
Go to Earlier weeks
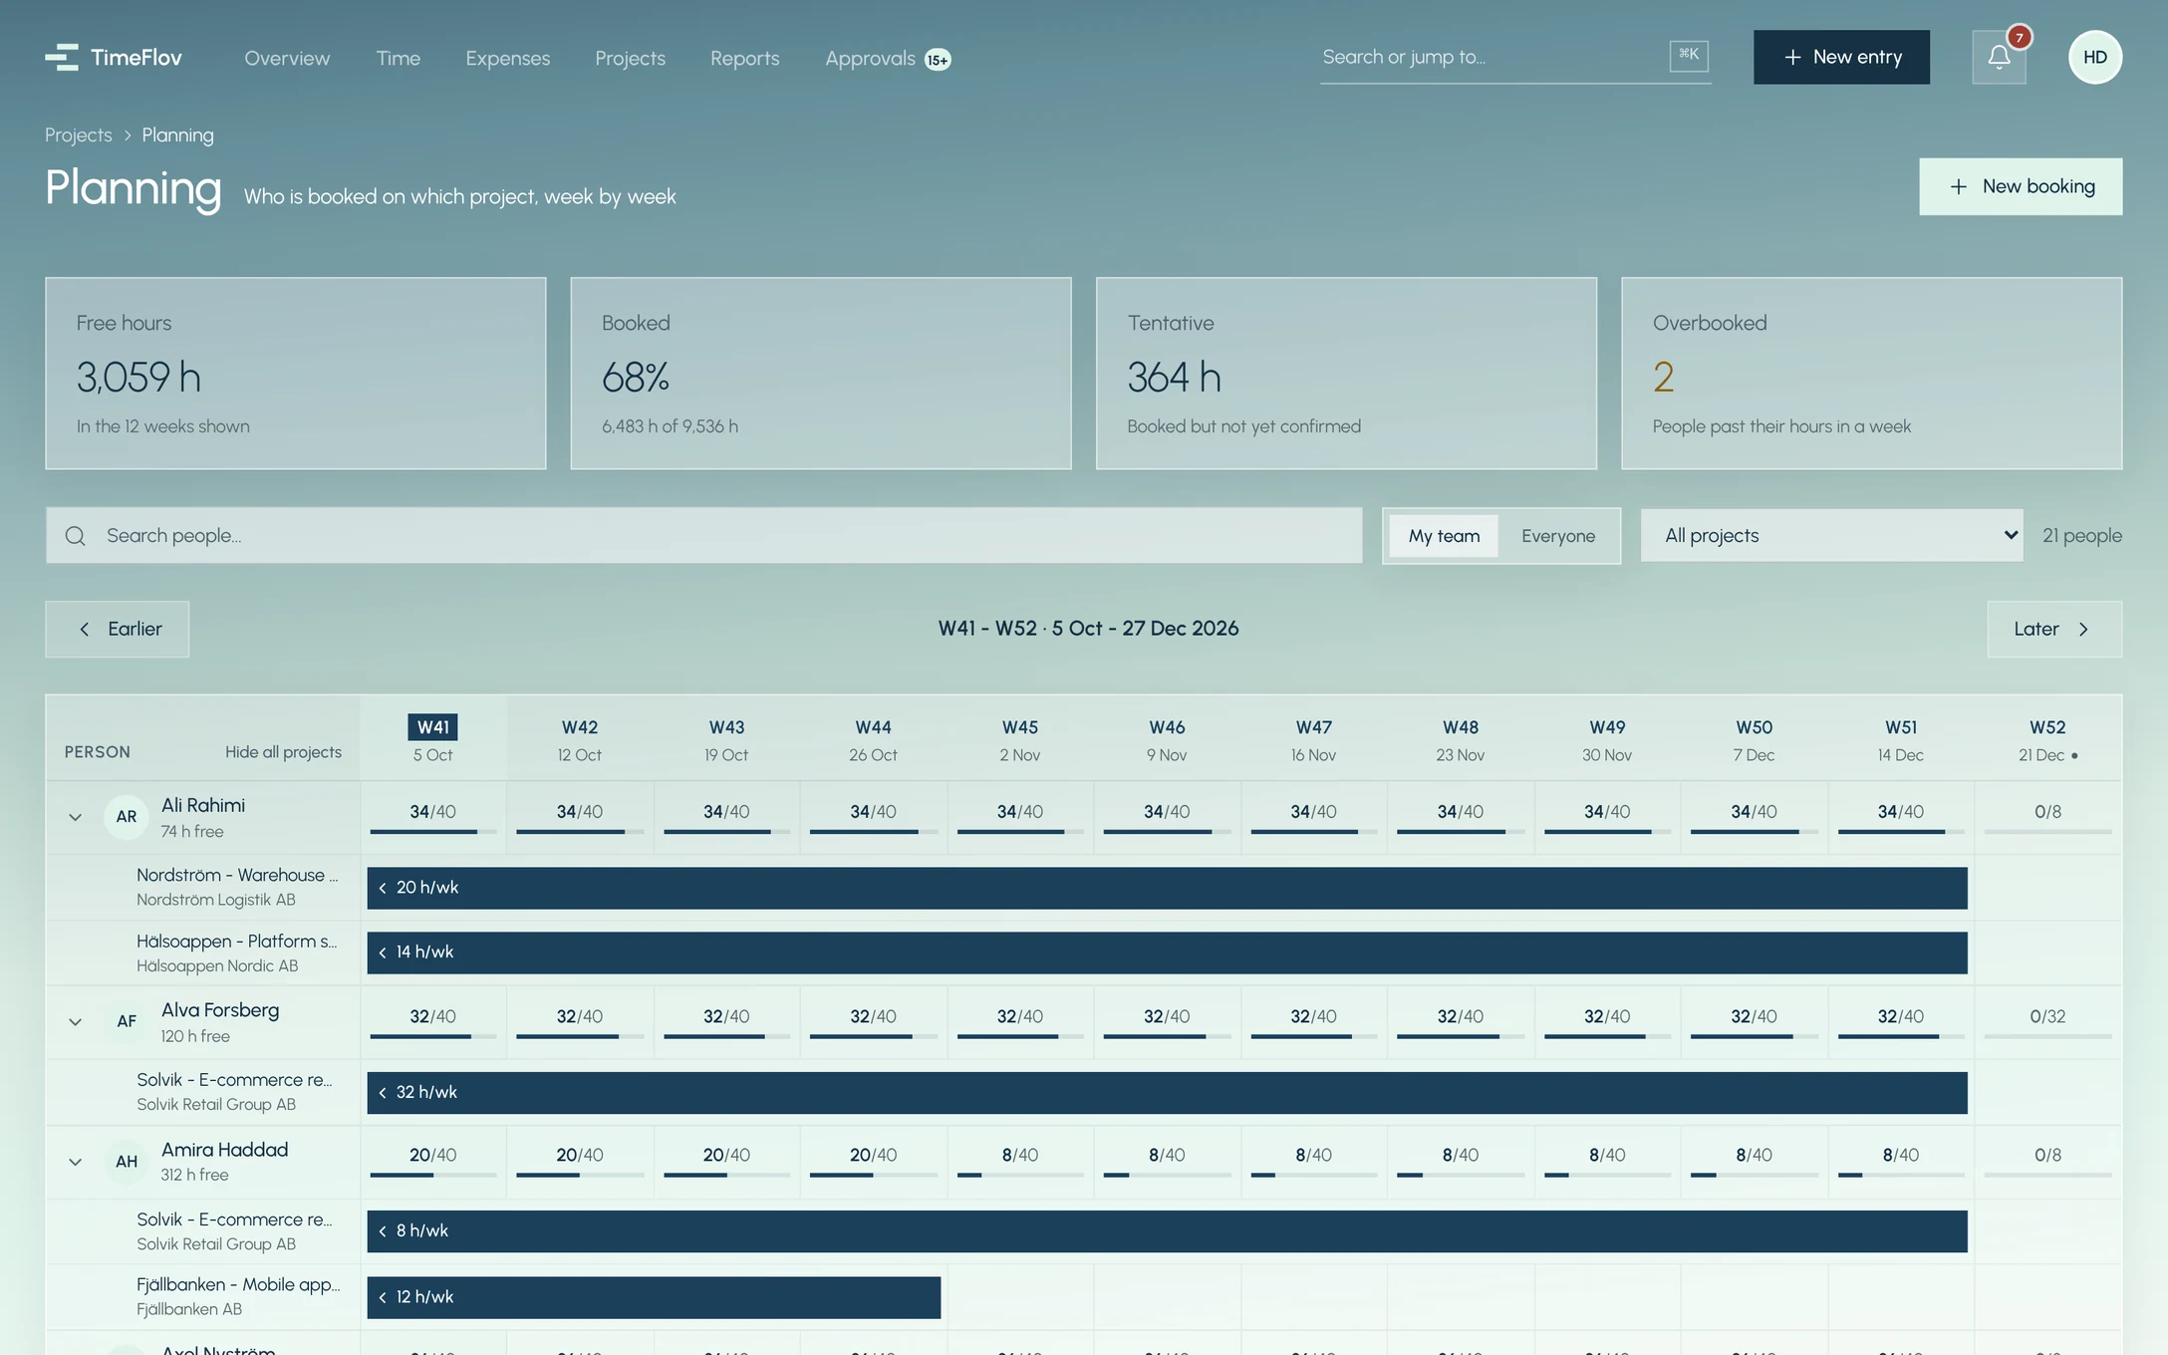(117, 629)
